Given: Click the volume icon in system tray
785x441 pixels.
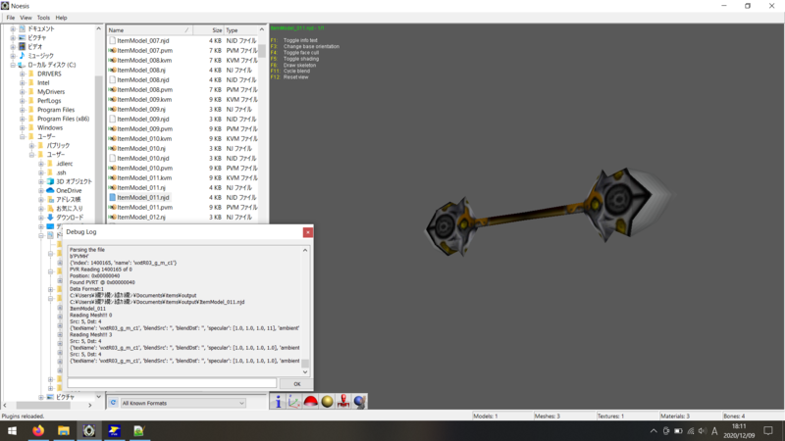Looking at the screenshot, I should (702, 430).
